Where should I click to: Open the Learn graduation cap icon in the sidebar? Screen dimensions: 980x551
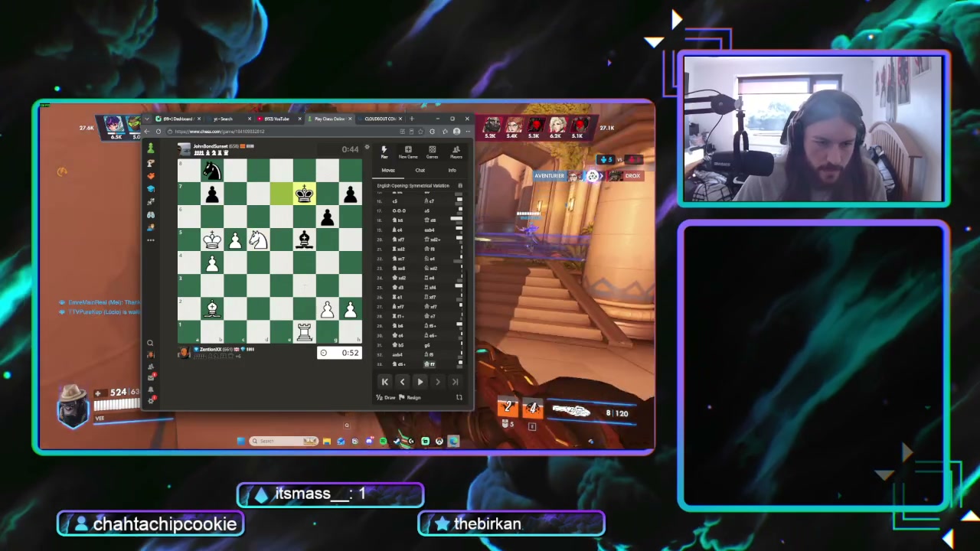tap(151, 189)
